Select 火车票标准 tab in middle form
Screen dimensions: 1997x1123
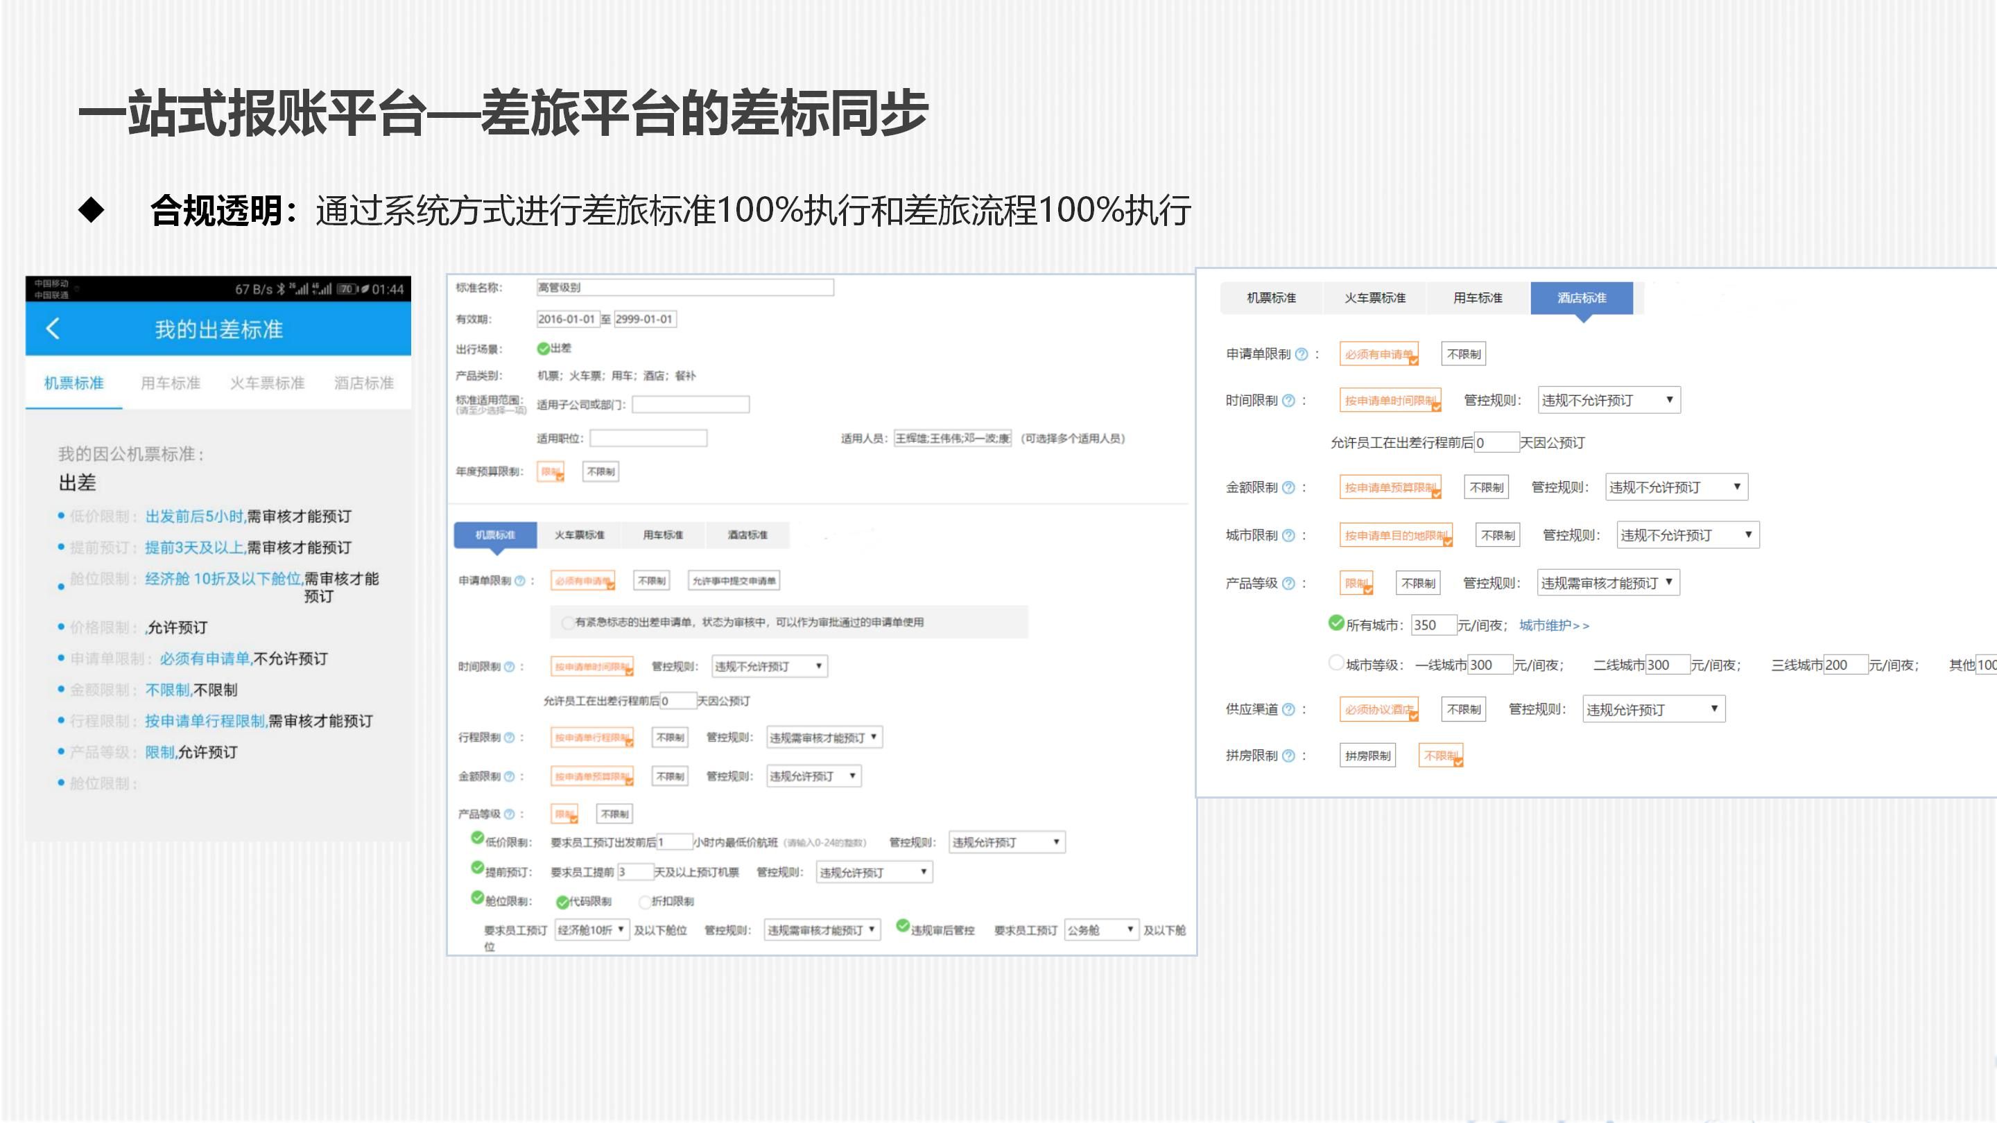tap(579, 534)
